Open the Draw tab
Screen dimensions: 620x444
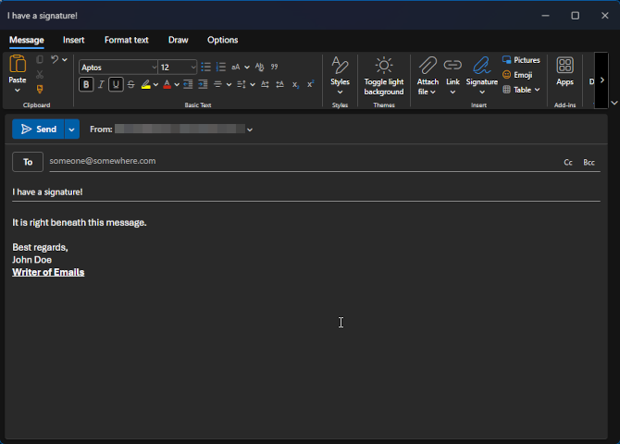(179, 40)
